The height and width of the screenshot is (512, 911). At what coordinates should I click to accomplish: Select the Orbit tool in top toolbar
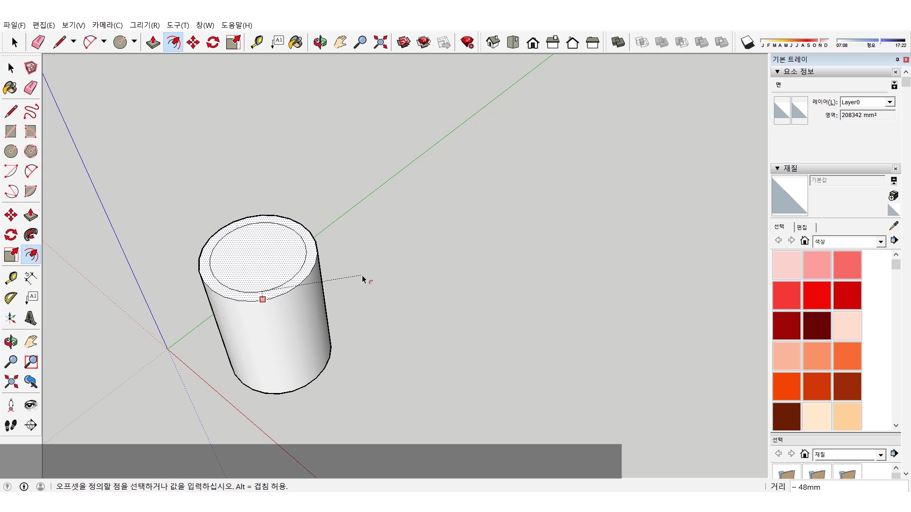320,43
